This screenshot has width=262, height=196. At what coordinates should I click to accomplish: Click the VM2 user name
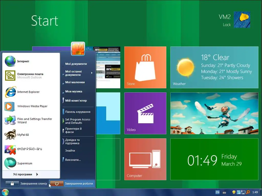click(x=225, y=17)
